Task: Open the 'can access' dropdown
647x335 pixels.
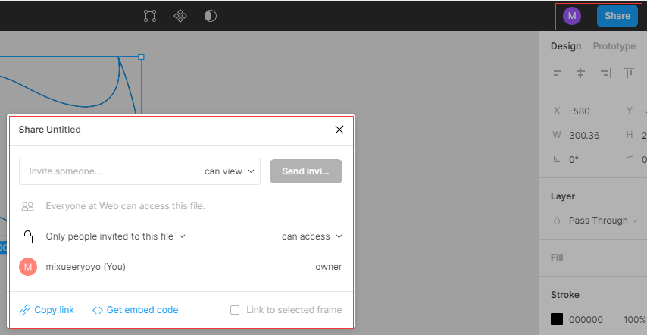Action: point(311,236)
